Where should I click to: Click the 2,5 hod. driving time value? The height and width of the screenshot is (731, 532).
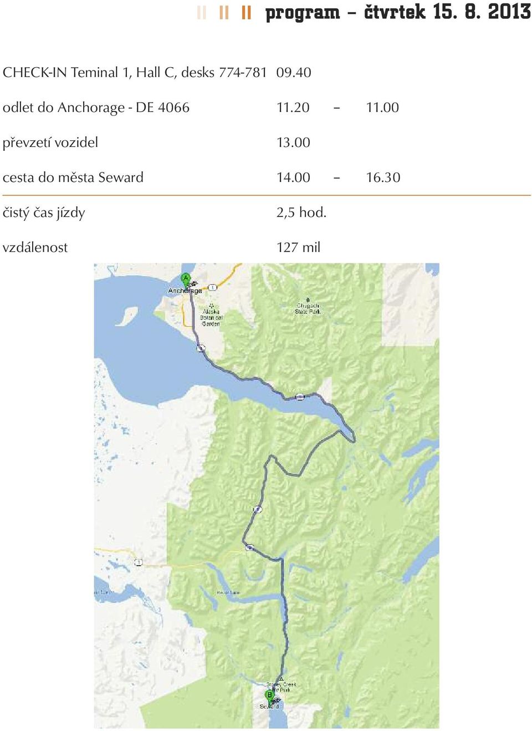pyautogui.click(x=301, y=212)
